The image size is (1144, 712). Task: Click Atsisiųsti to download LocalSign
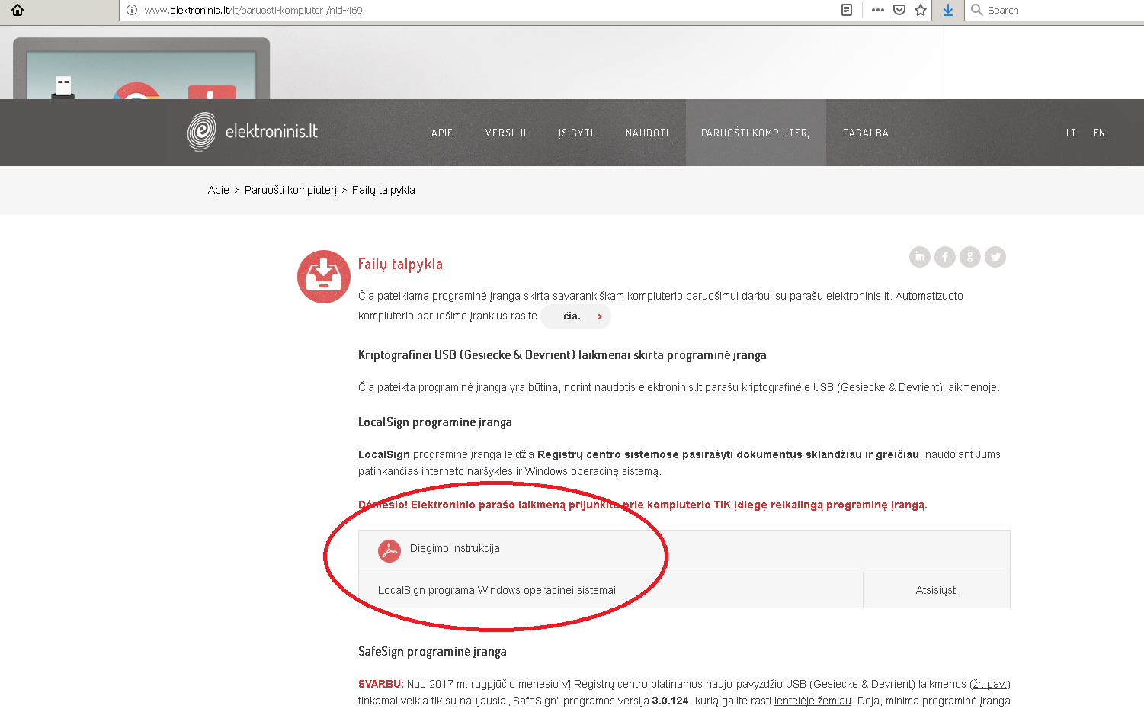click(937, 590)
